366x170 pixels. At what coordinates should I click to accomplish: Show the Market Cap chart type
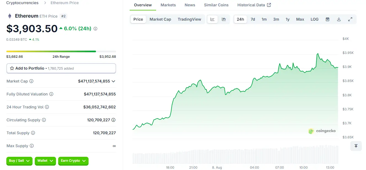coord(160,19)
